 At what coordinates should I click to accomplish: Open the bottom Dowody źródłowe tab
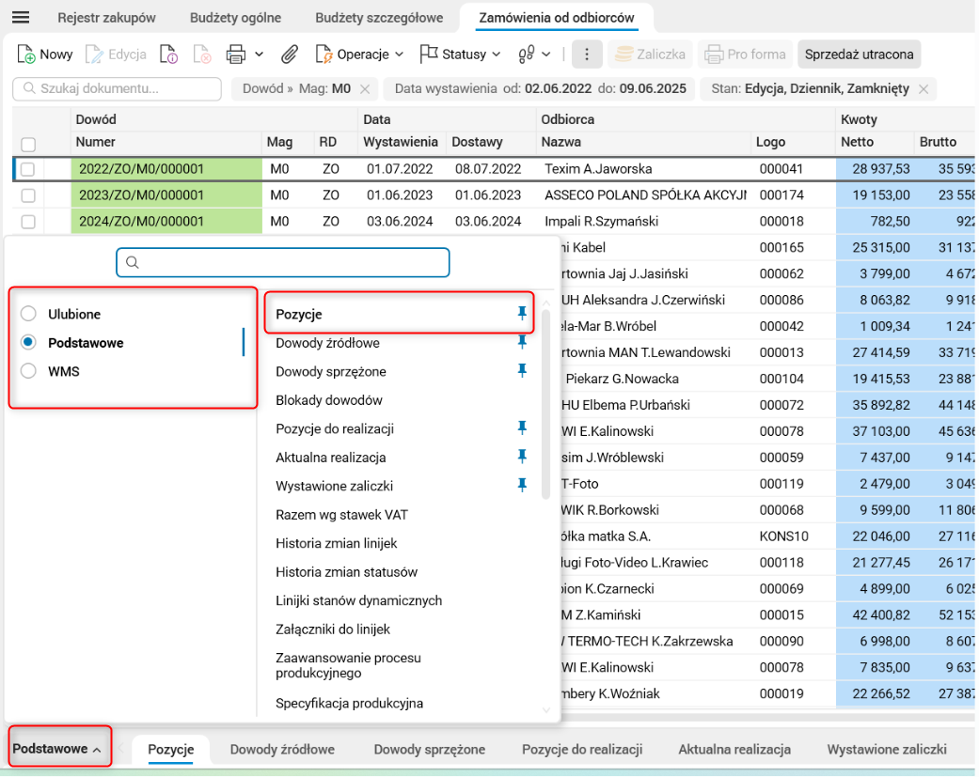pos(282,749)
